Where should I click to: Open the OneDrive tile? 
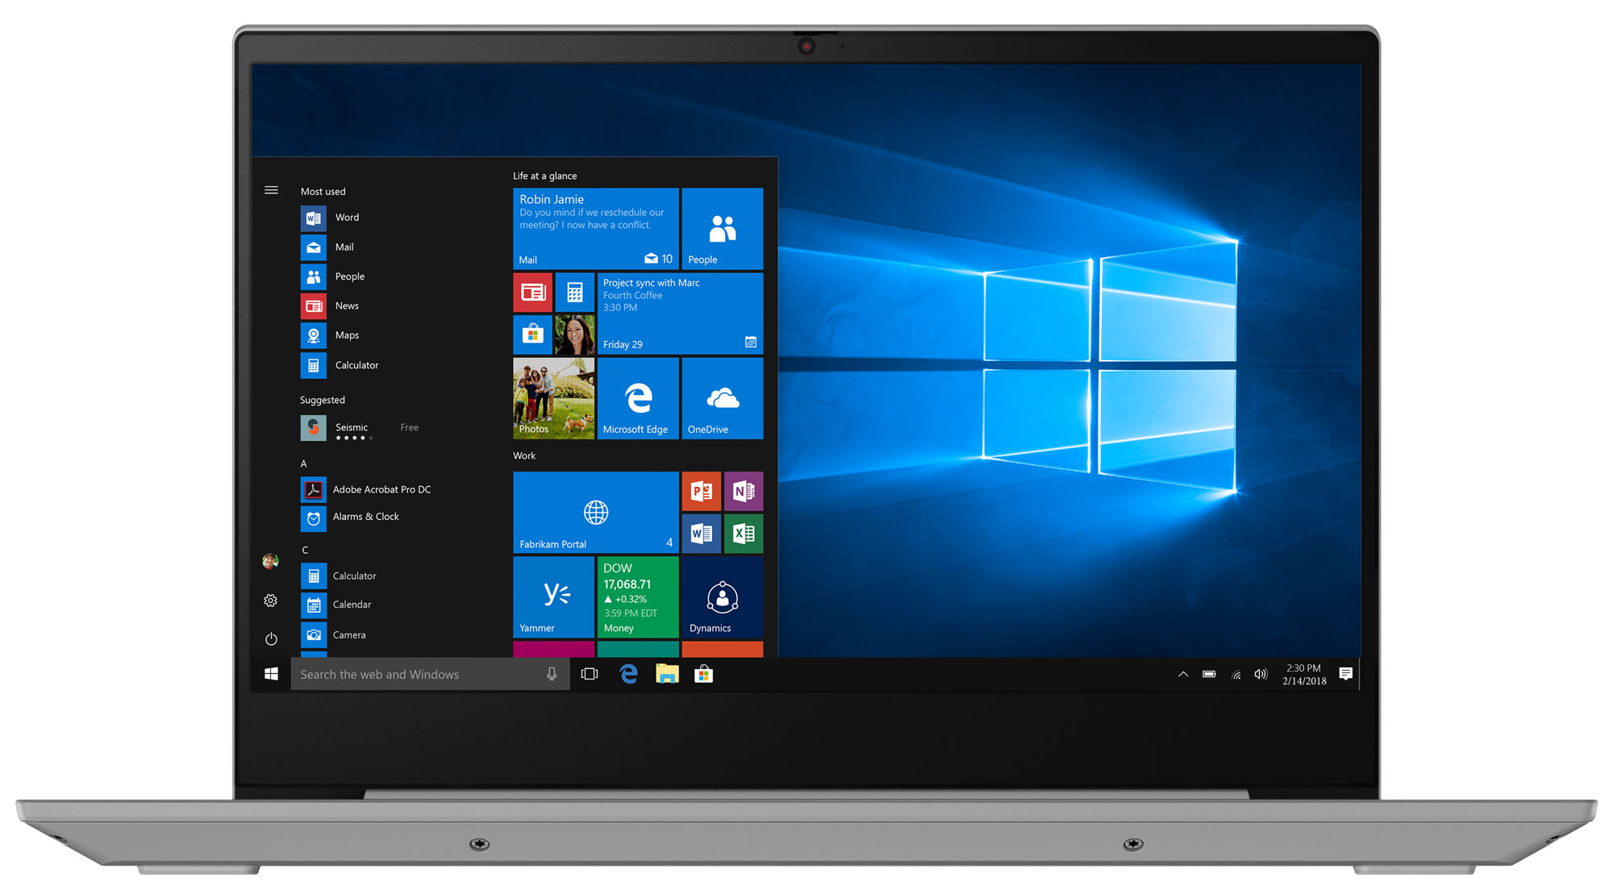click(723, 398)
